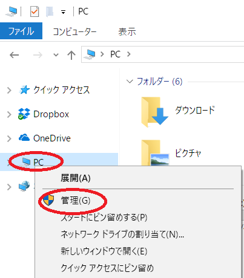Image resolution: width=244 pixels, height=278 pixels.
Task: Go forward with the right arrow
Action: pyautogui.click(x=38, y=55)
